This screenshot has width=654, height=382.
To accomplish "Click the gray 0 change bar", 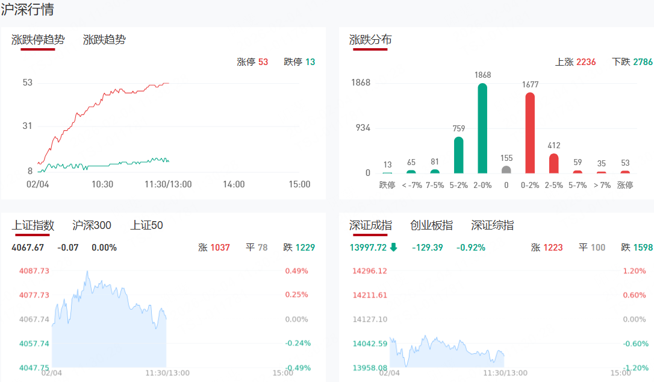I will (x=506, y=169).
